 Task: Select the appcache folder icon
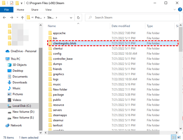50,33
